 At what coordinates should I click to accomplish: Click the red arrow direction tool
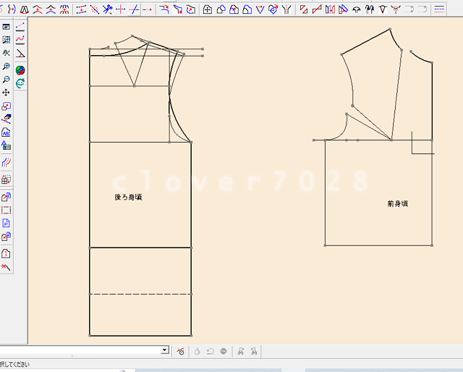pyautogui.click(x=148, y=9)
